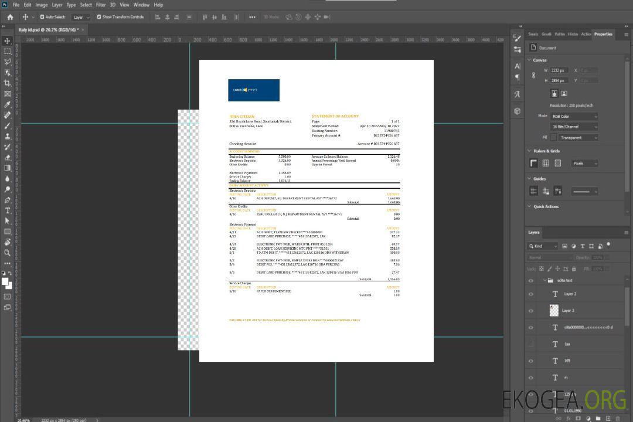Image resolution: width=633 pixels, height=422 pixels.
Task: Select the Horizontal Type tool
Action: (8, 210)
